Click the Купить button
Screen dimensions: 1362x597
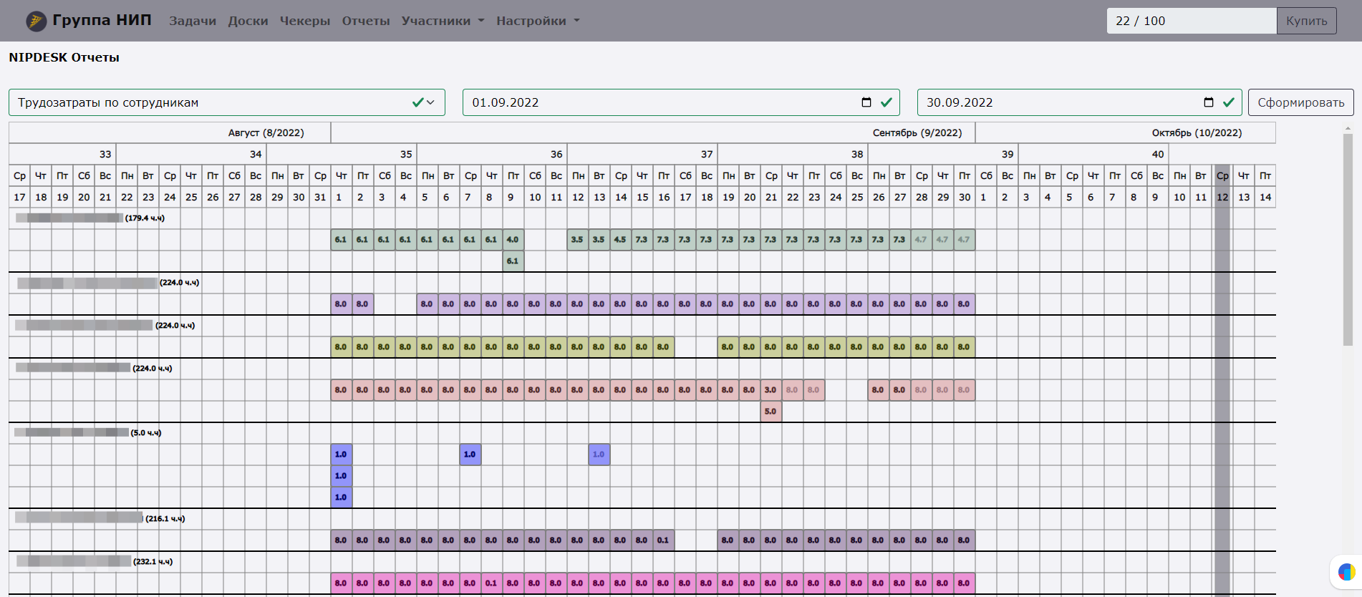click(x=1306, y=21)
